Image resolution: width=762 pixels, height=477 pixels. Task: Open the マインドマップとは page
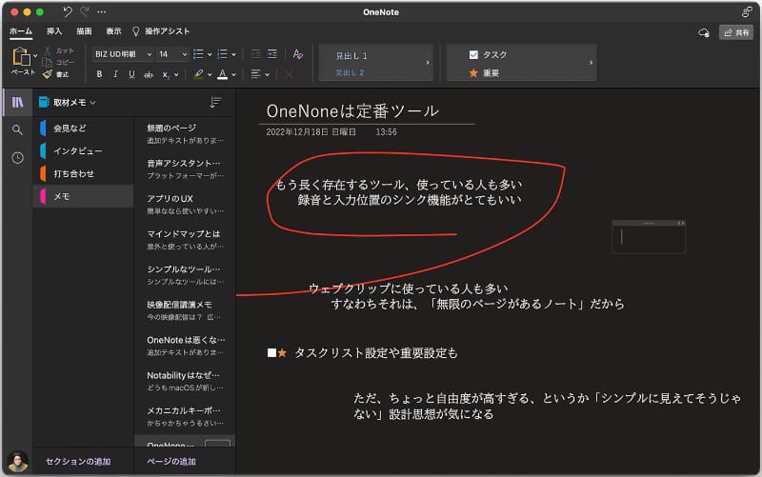click(x=185, y=240)
